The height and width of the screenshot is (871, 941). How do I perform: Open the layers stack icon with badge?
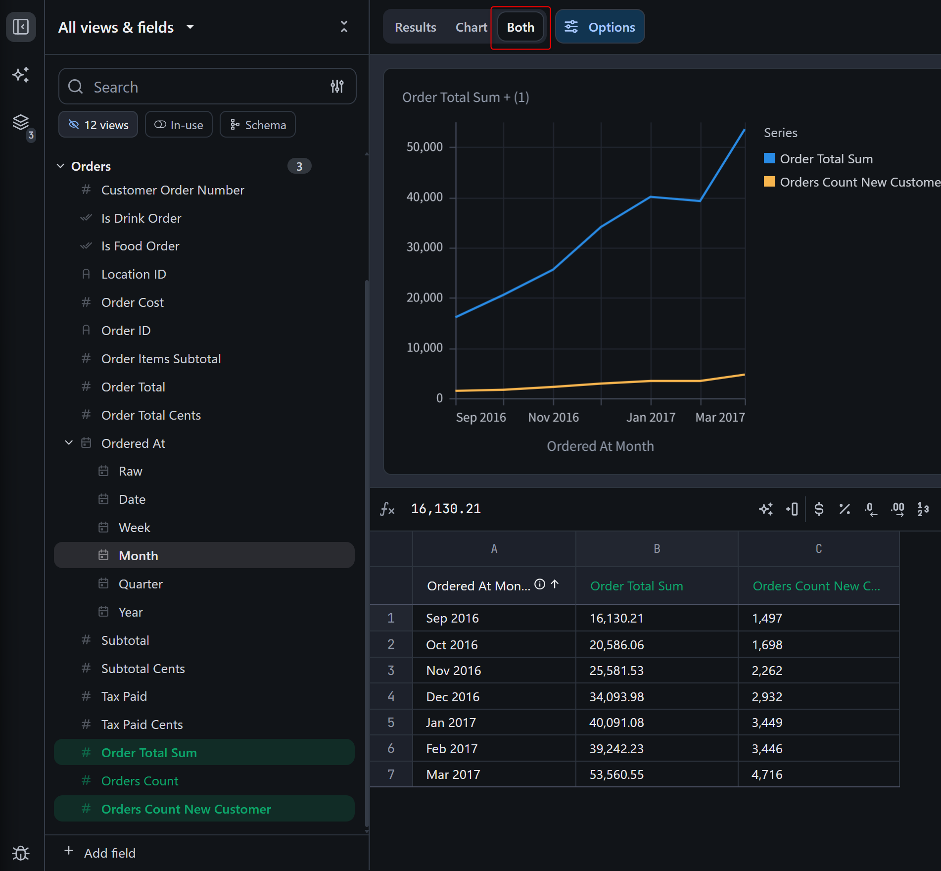click(21, 122)
